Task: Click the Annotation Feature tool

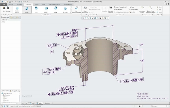Action: [x=142, y=10]
